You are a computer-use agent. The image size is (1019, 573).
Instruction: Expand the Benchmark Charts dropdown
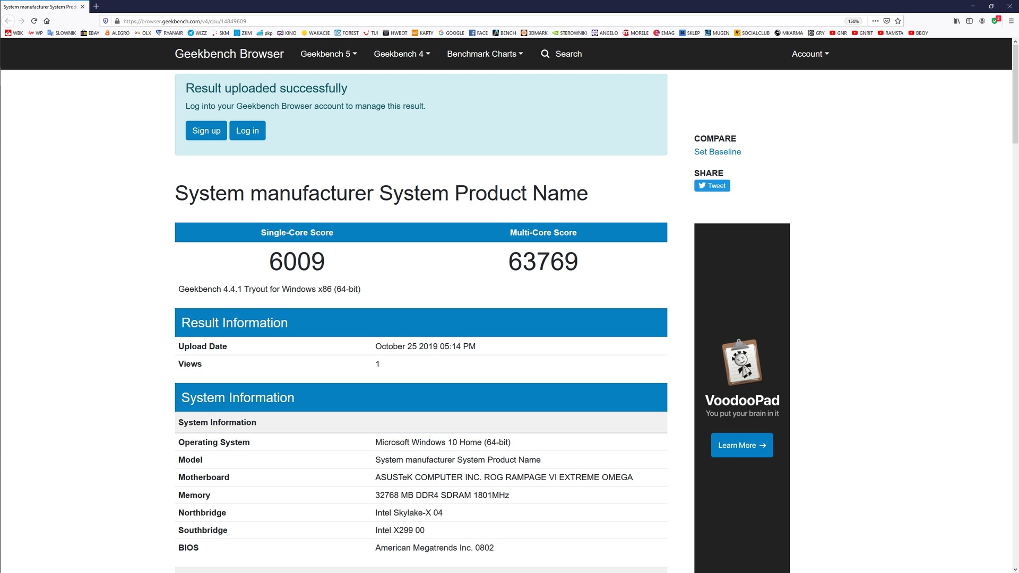tap(485, 54)
